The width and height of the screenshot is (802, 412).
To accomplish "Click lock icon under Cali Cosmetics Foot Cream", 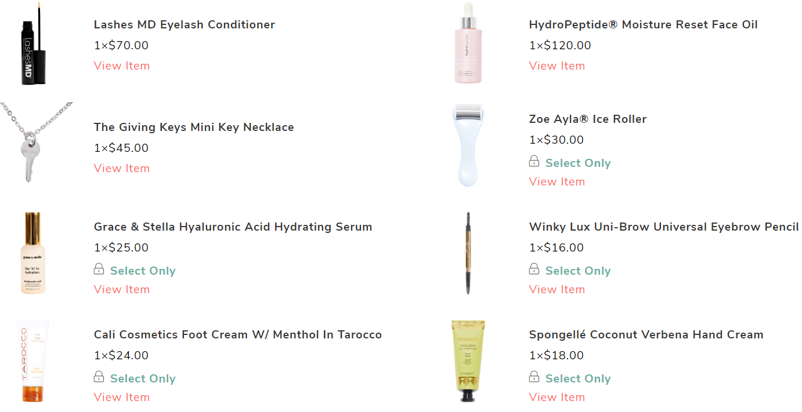I will click(x=99, y=377).
